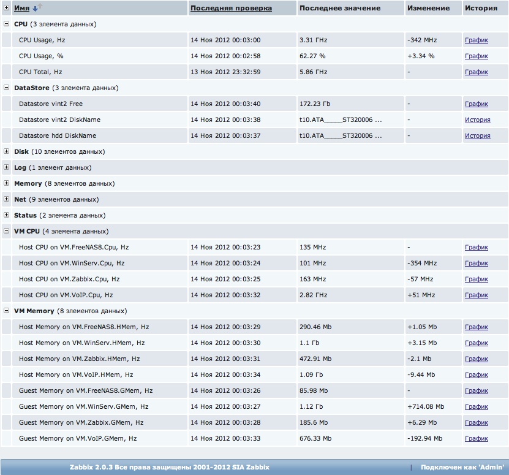Expand the Status group

point(7,215)
